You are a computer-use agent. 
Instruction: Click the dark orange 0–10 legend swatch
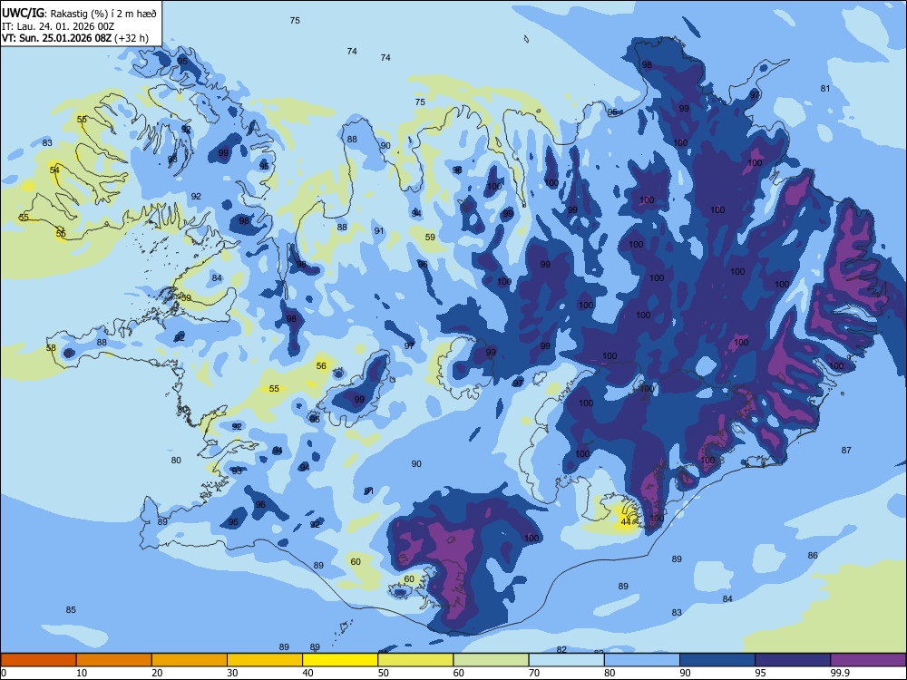[x=38, y=660]
